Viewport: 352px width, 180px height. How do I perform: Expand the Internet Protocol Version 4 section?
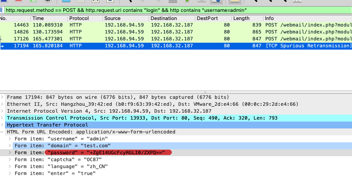click(3, 111)
